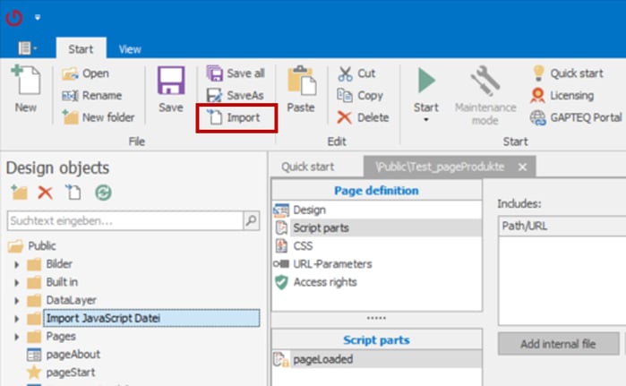The width and height of the screenshot is (626, 386).
Task: Click the Suchtext eingeben search field
Action: 125,220
